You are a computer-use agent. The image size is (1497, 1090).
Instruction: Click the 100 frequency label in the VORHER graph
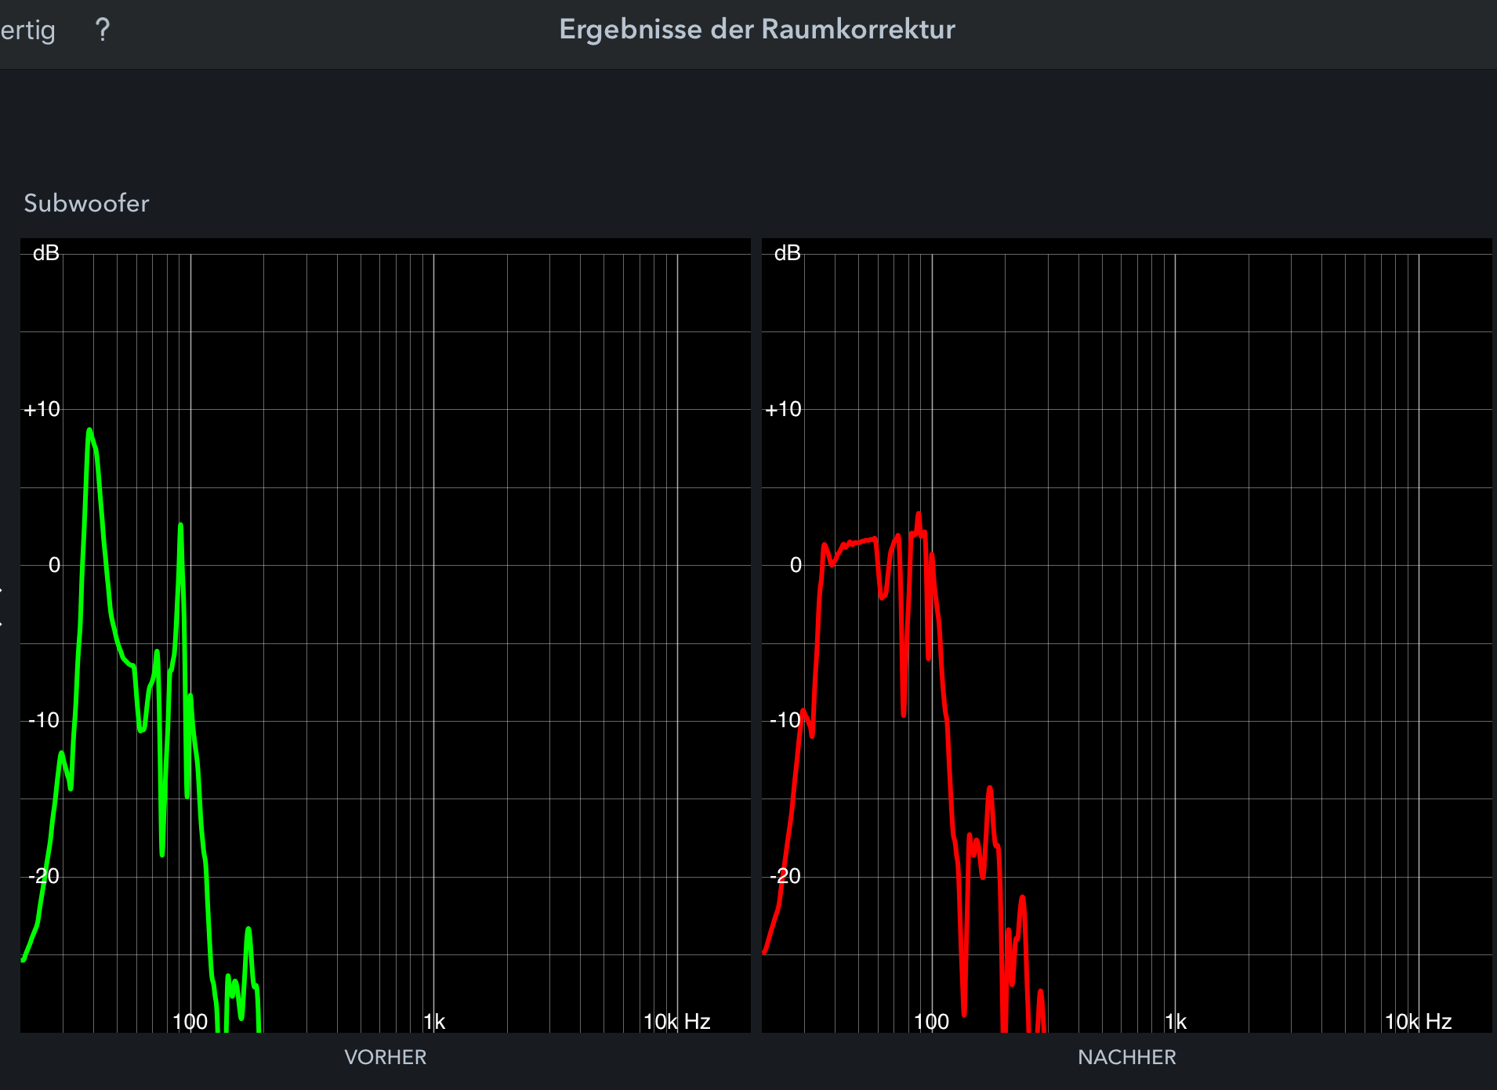click(x=190, y=1022)
